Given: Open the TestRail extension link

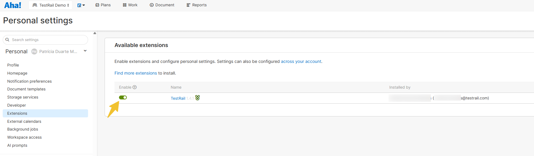Looking at the screenshot, I should [178, 98].
